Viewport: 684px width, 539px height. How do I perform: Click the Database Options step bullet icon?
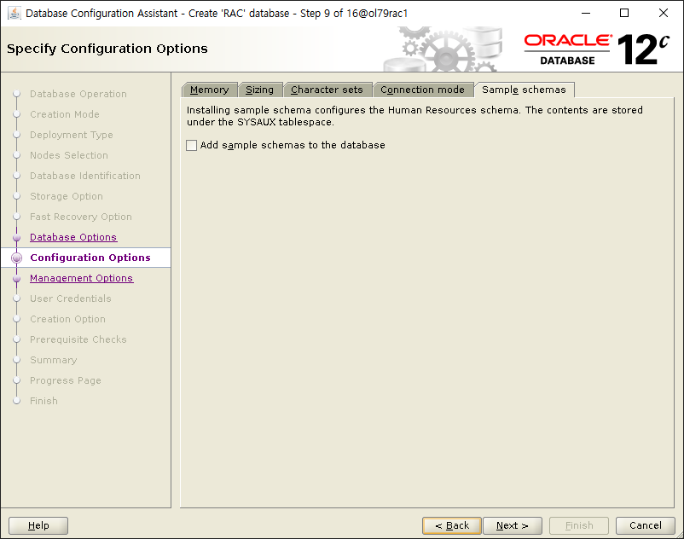(16, 238)
